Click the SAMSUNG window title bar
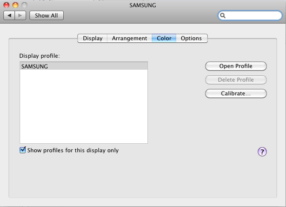Image resolution: width=286 pixels, height=207 pixels. tap(143, 5)
